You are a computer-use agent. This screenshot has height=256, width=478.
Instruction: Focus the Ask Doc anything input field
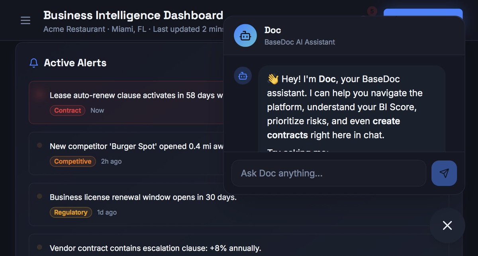pyautogui.click(x=329, y=173)
